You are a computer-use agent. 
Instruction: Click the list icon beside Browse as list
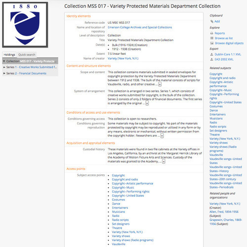point(212,38)
